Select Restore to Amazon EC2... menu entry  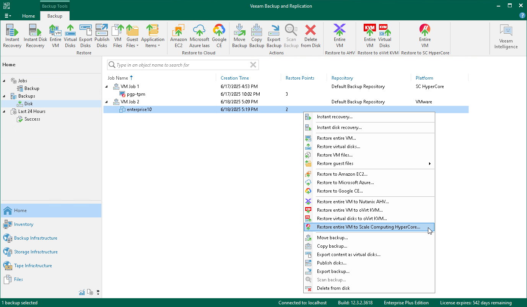pos(369,174)
